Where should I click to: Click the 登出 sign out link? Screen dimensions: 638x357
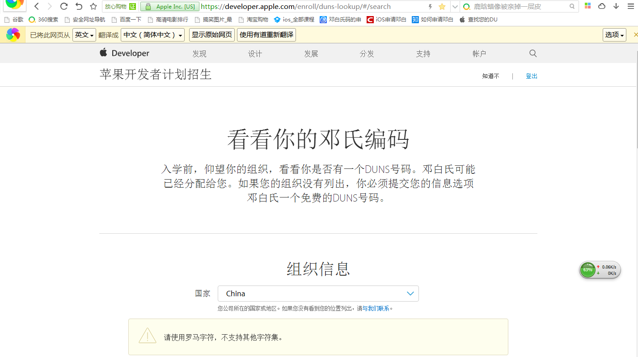point(531,76)
